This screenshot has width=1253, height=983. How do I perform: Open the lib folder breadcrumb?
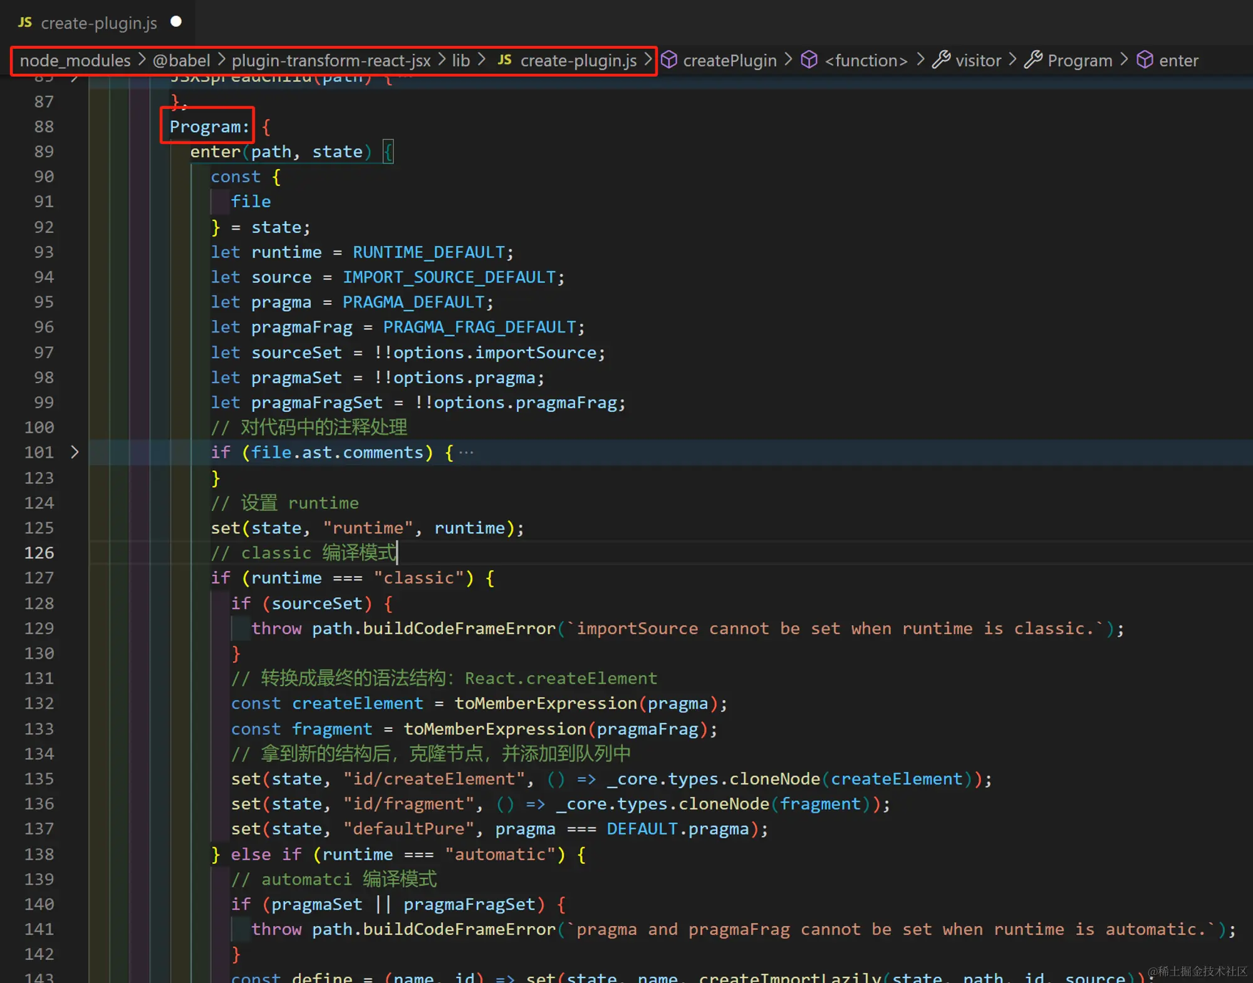click(461, 61)
